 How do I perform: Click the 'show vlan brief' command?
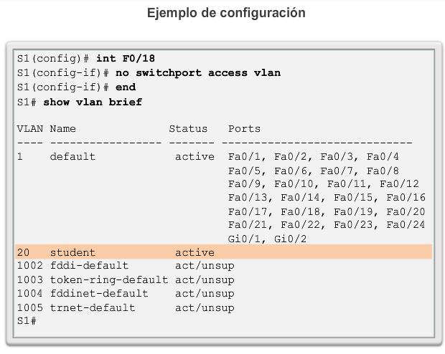[93, 102]
